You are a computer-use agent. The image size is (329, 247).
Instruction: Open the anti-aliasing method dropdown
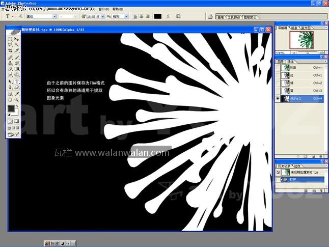tap(126, 16)
